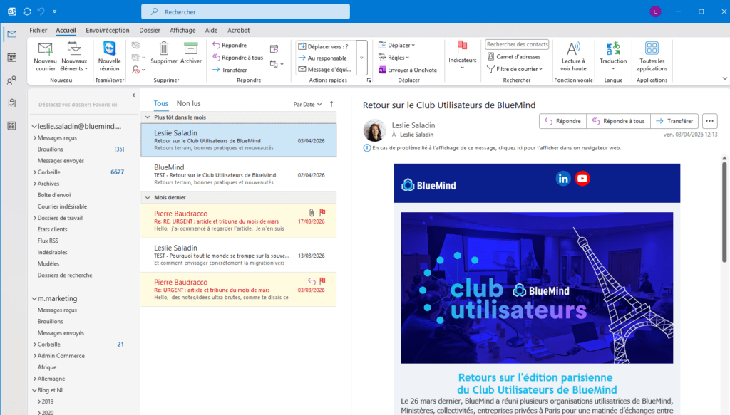
Task: Click the LinkedIn icon in email
Action: (x=563, y=179)
